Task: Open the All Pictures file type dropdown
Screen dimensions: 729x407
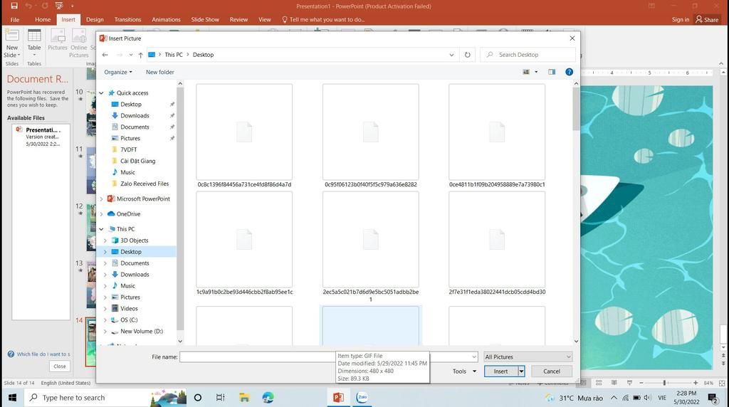Action: click(x=528, y=356)
